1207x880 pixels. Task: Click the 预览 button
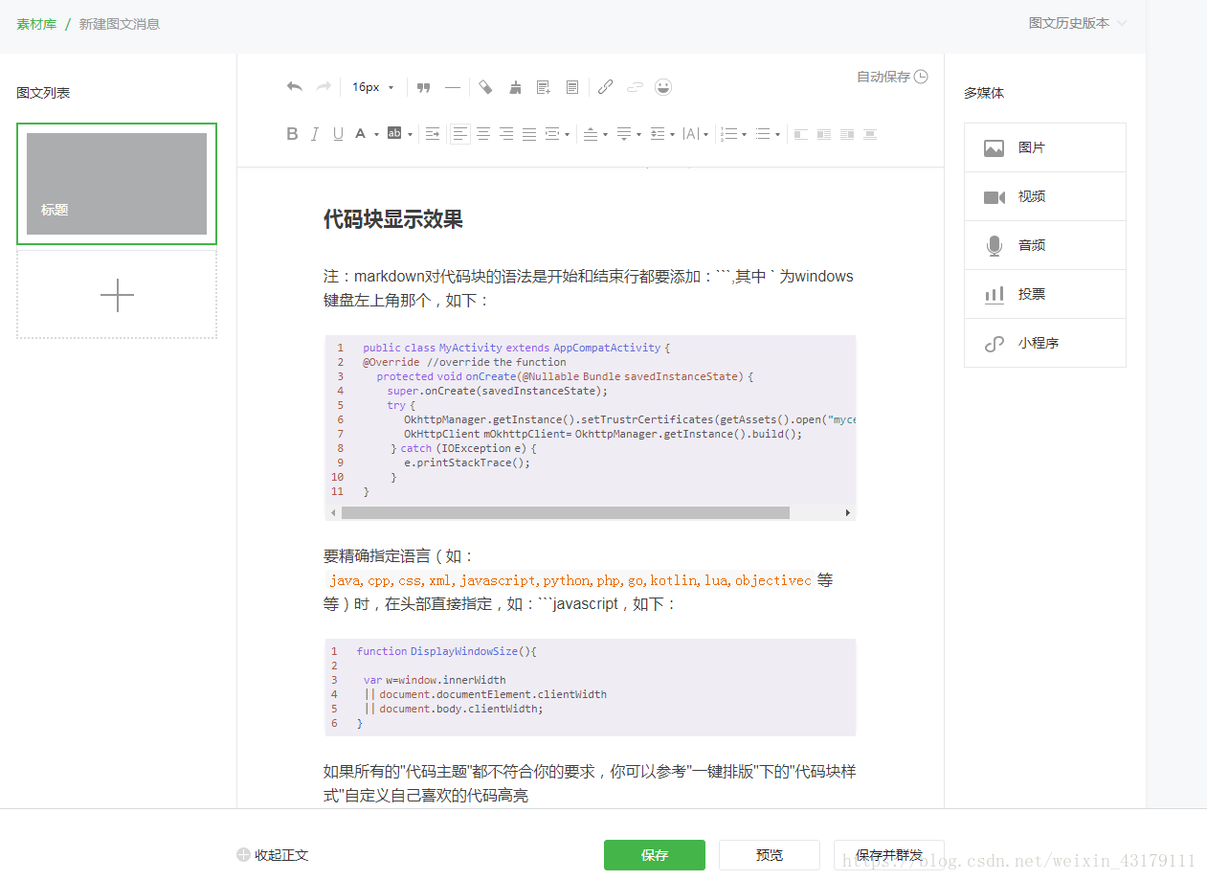(770, 855)
